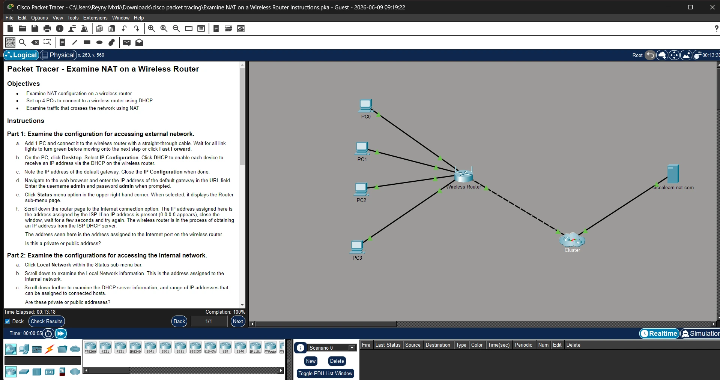Screen dimensions: 720x380
Task: Select the Wireless Devices subcategory icon
Action: 50,372
